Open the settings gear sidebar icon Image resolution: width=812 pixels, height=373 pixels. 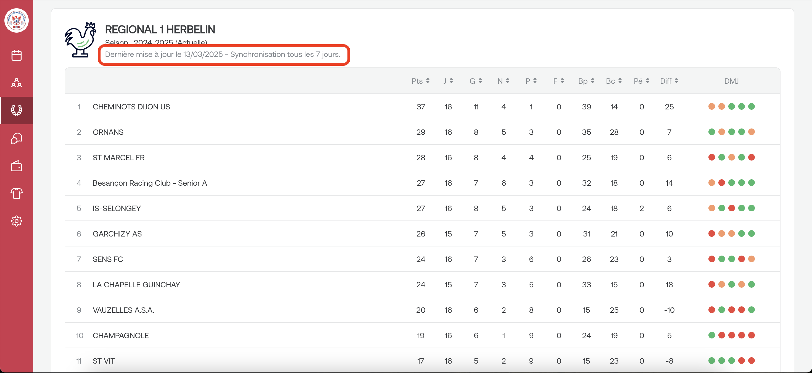pyautogui.click(x=16, y=221)
